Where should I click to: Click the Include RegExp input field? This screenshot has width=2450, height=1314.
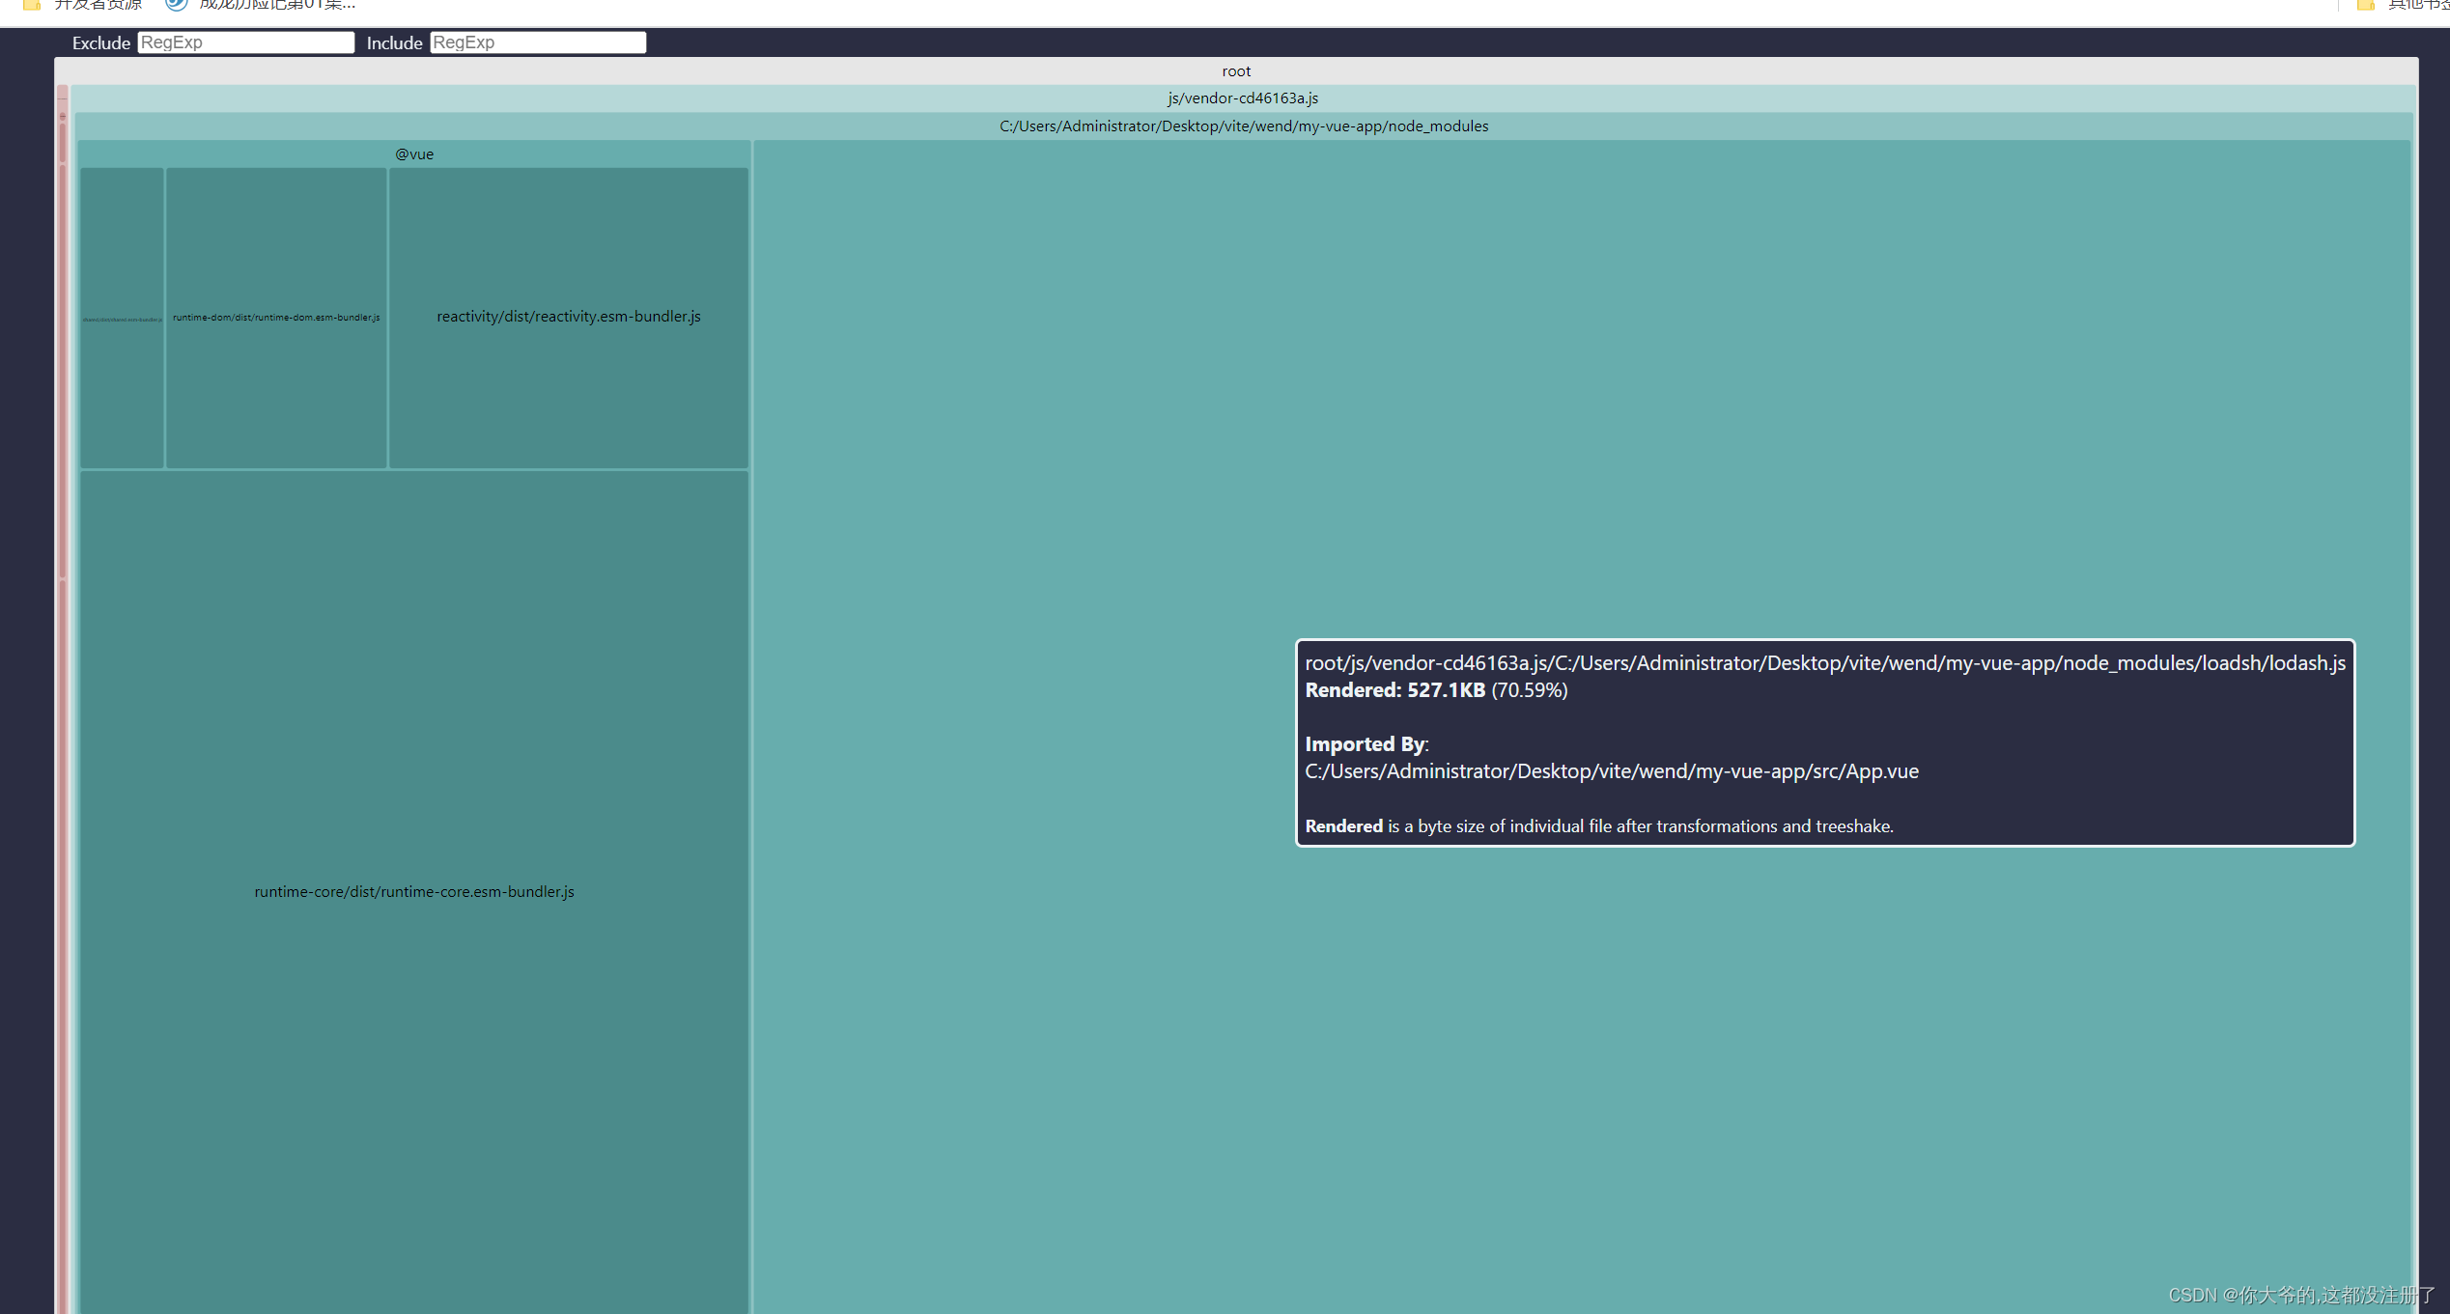pyautogui.click(x=537, y=42)
